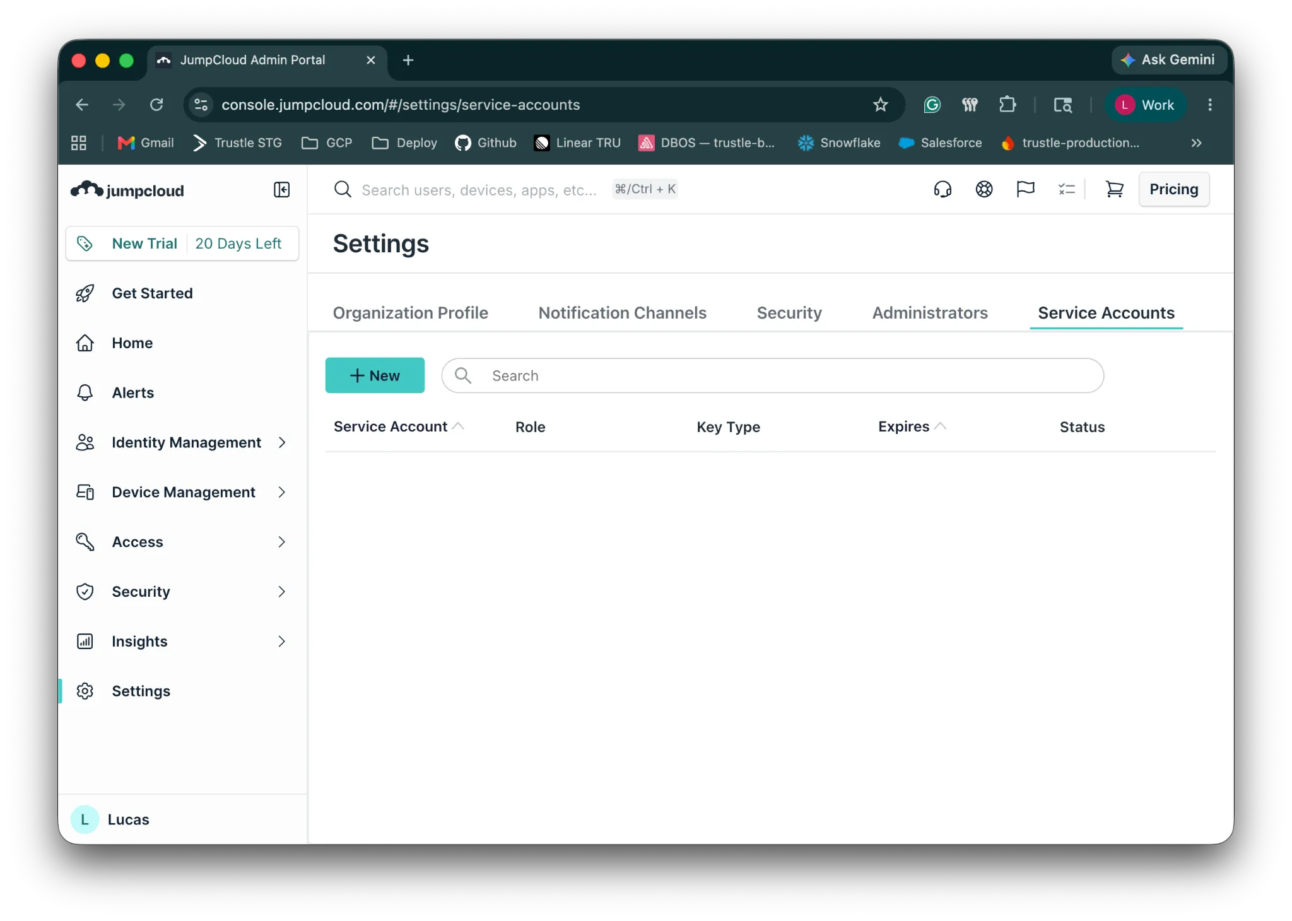Expand Insights submenu chevron
Screen dimensions: 1292x921
pos(282,642)
